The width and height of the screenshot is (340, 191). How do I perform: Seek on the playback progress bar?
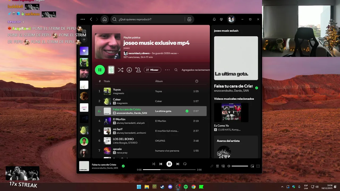pyautogui.click(x=169, y=170)
